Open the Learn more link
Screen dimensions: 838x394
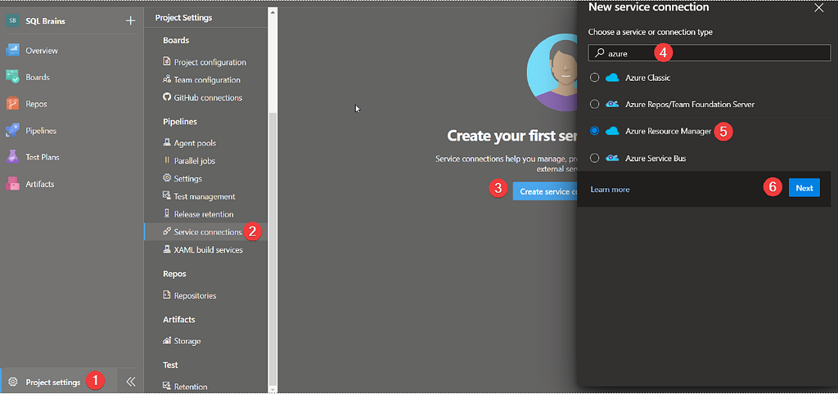[610, 189]
